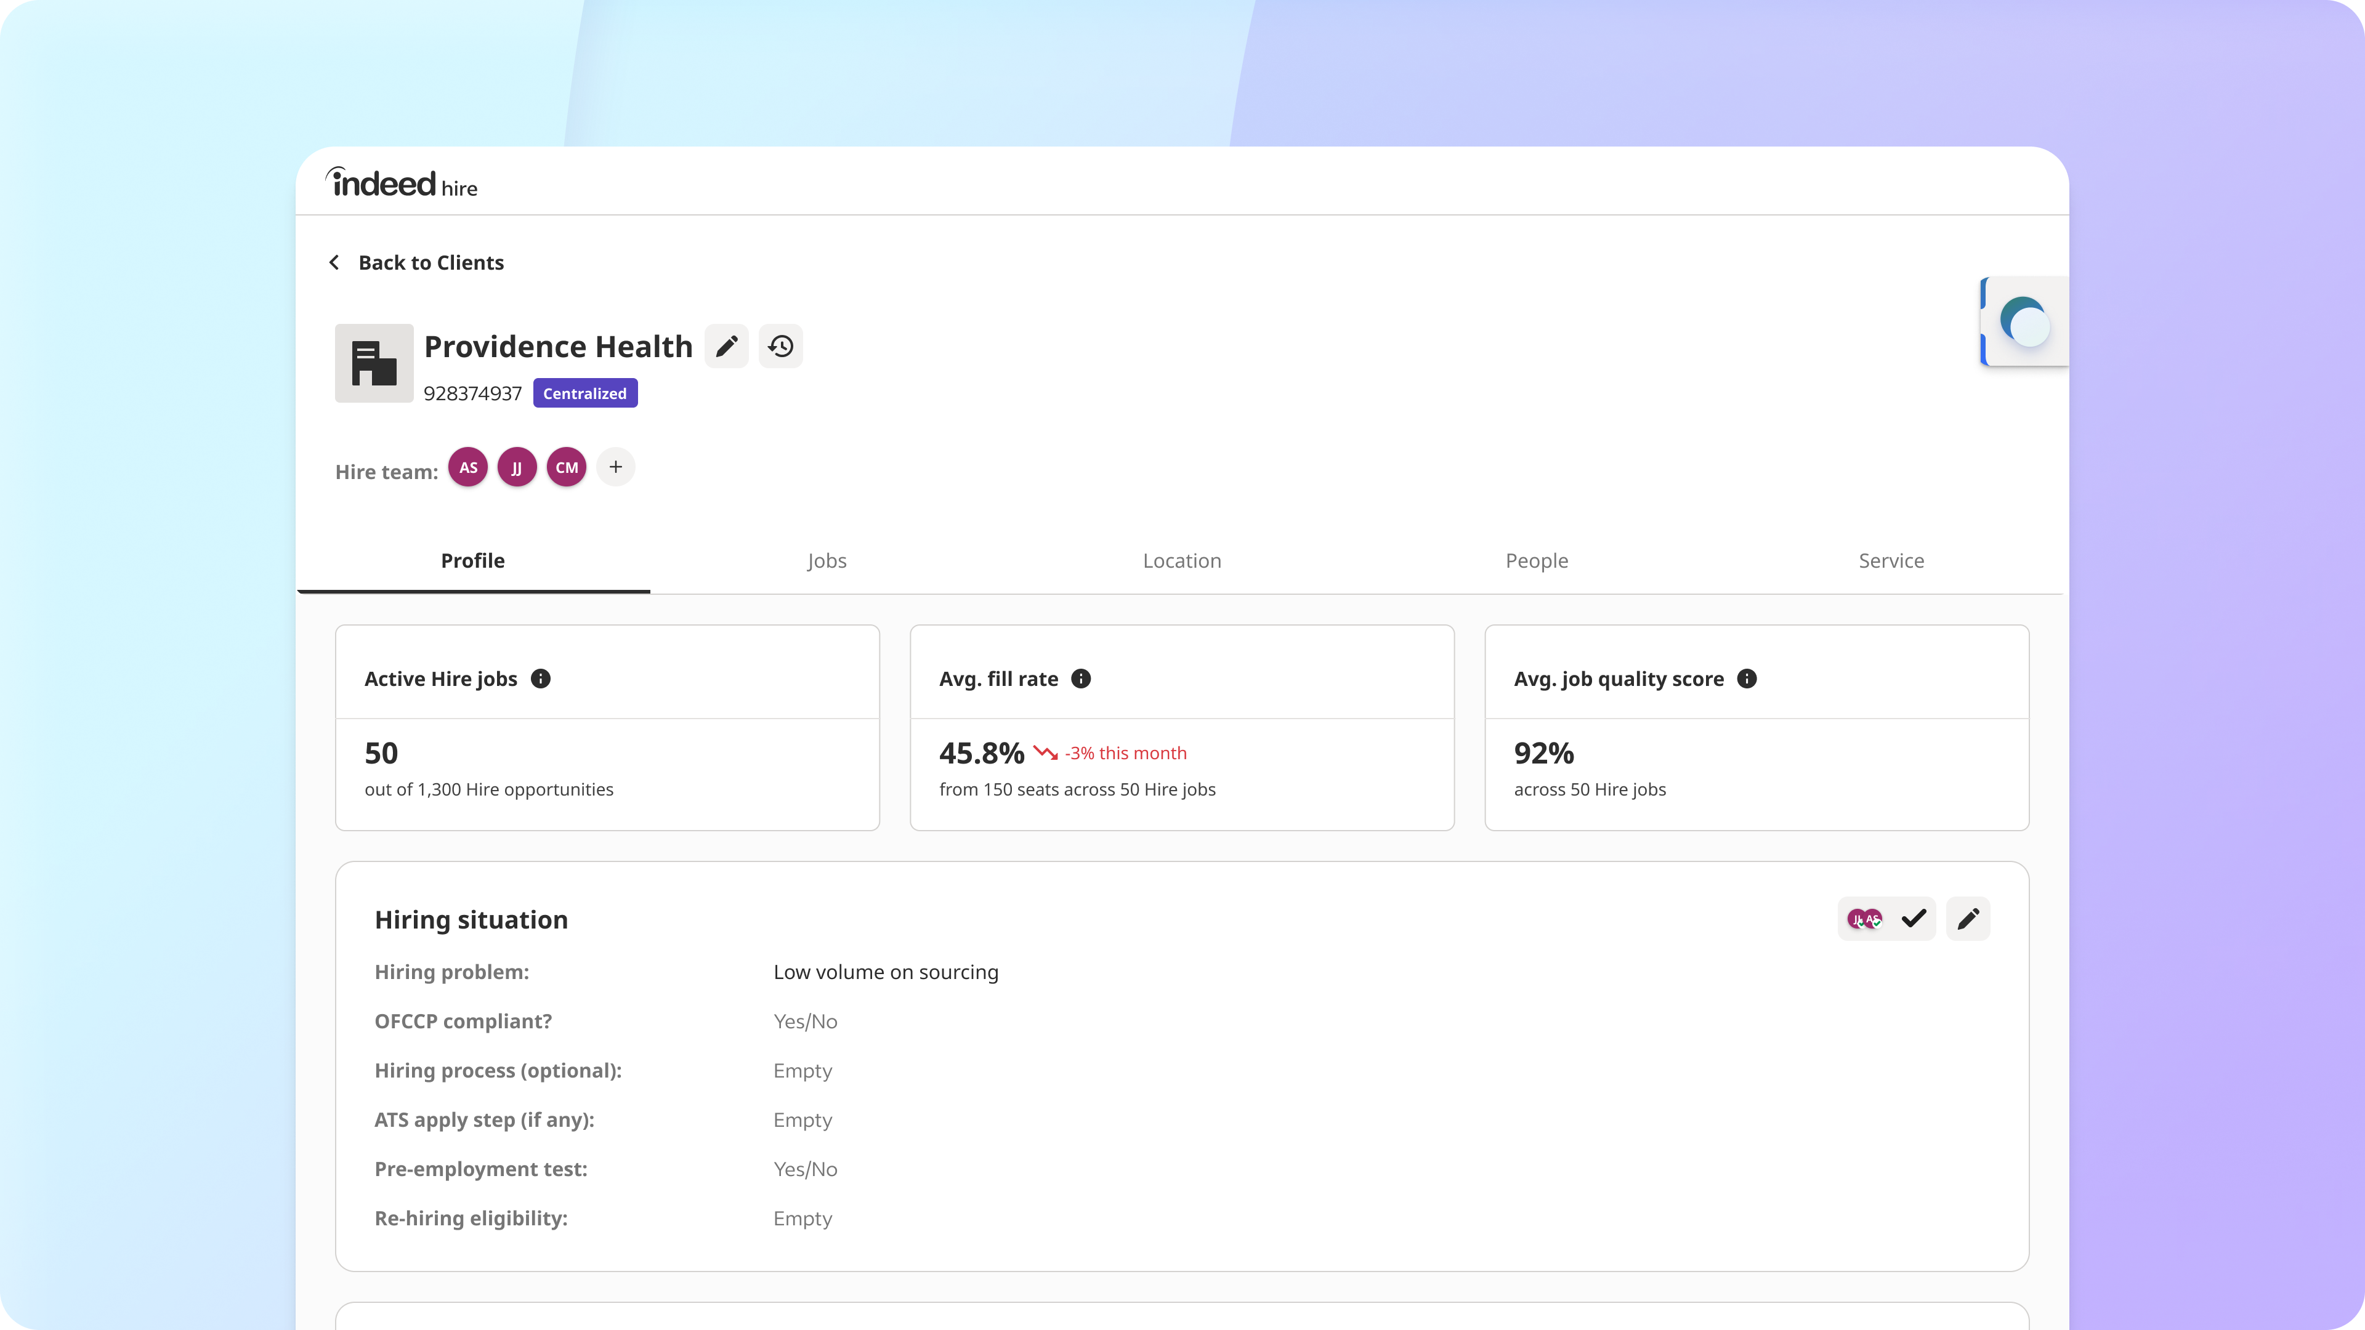
Task: Open JJ hire team member avatar
Action: pos(517,467)
